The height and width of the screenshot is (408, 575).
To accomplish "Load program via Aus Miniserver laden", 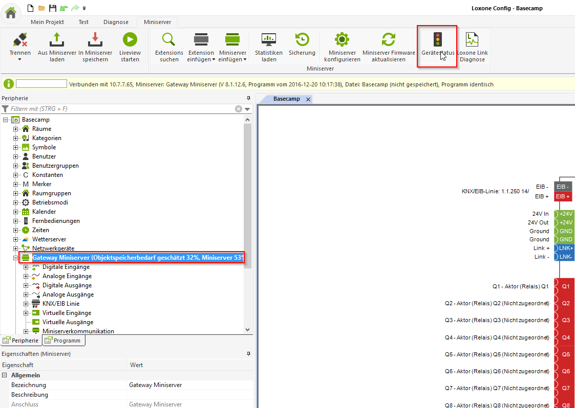I will coord(57,40).
